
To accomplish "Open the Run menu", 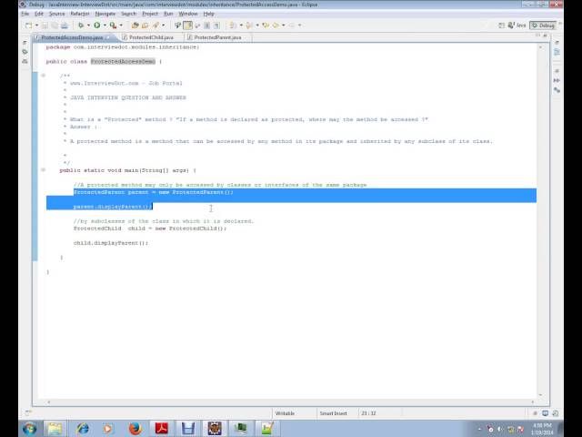I will pos(168,14).
